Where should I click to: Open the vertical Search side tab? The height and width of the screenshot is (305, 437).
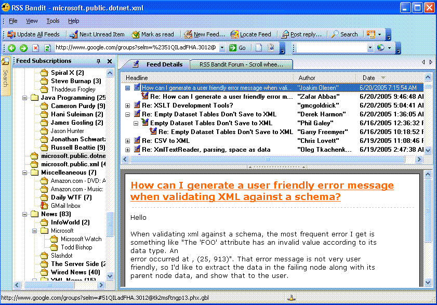pyautogui.click(x=5, y=76)
